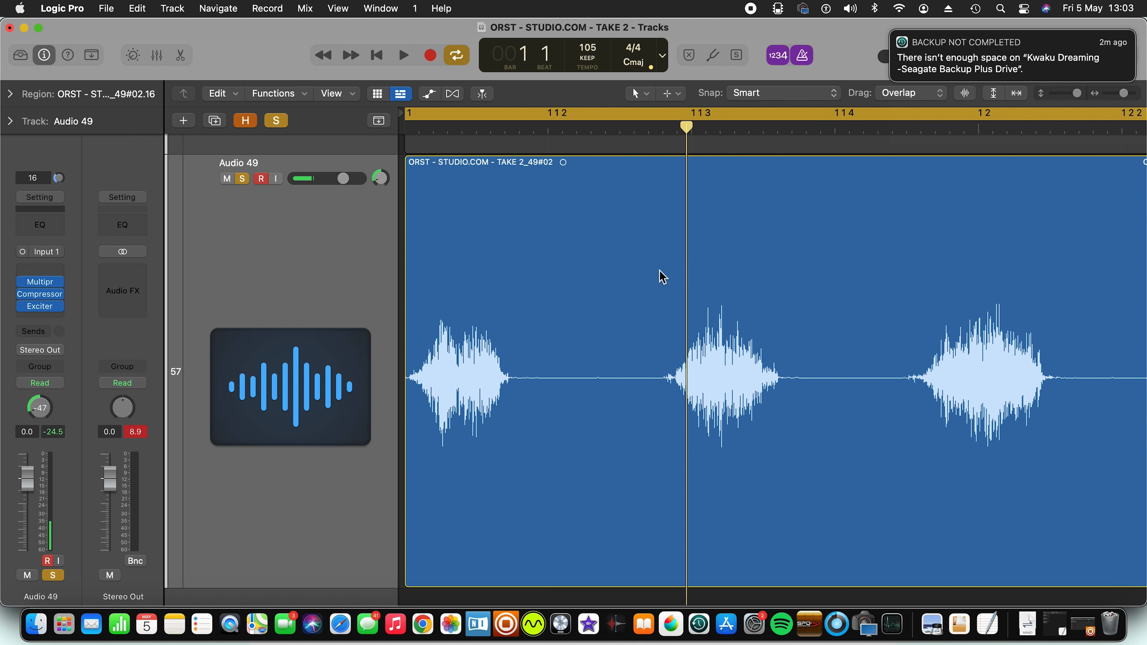Open Smart Controls dial icon
1147x645 pixels.
[x=133, y=55]
